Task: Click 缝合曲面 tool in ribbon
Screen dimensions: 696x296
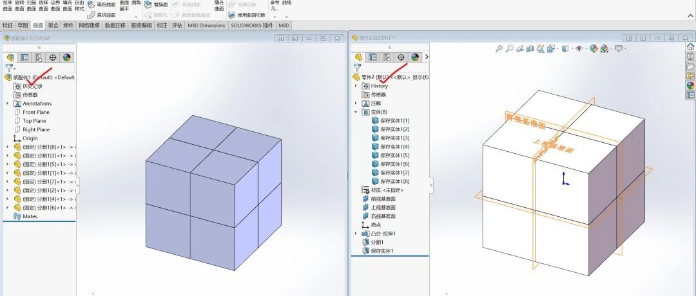Action: click(219, 5)
